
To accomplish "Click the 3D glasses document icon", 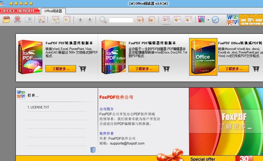I will tap(41, 20).
